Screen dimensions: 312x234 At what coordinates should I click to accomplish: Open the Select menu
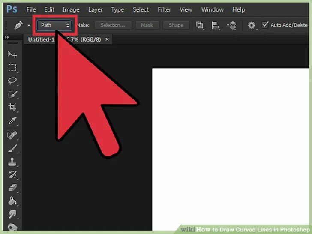pyautogui.click(x=141, y=9)
